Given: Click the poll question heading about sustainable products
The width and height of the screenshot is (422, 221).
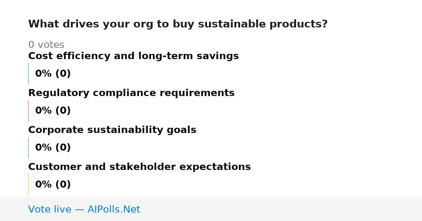Looking at the screenshot, I should click(178, 24).
